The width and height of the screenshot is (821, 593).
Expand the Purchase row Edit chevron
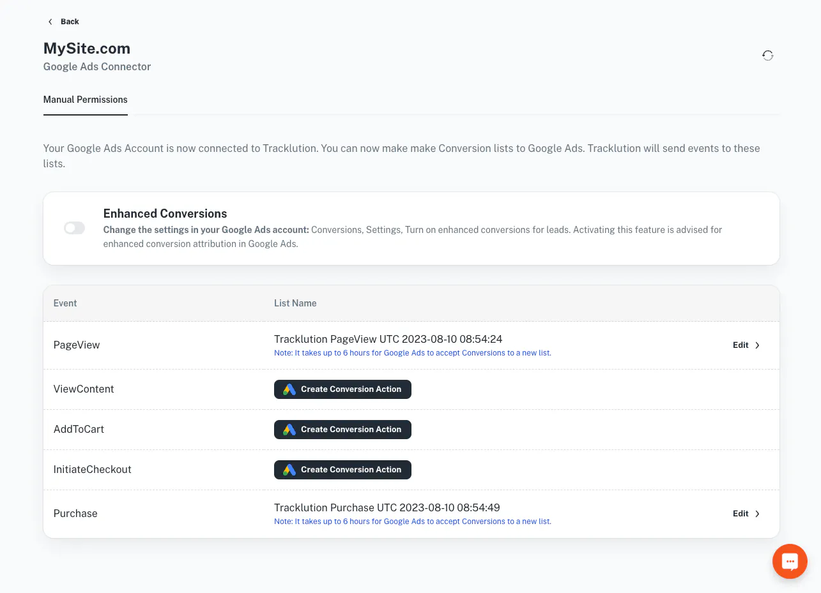(x=758, y=514)
